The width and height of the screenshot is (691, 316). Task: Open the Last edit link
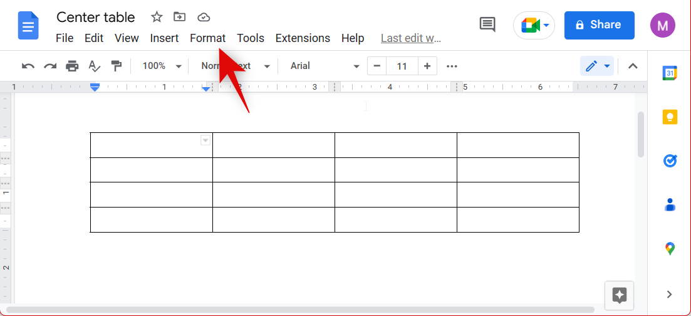pyautogui.click(x=411, y=38)
